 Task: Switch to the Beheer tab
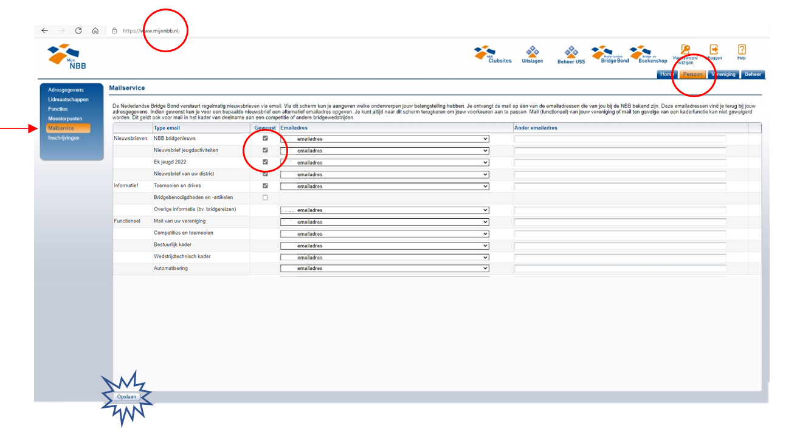click(x=753, y=75)
